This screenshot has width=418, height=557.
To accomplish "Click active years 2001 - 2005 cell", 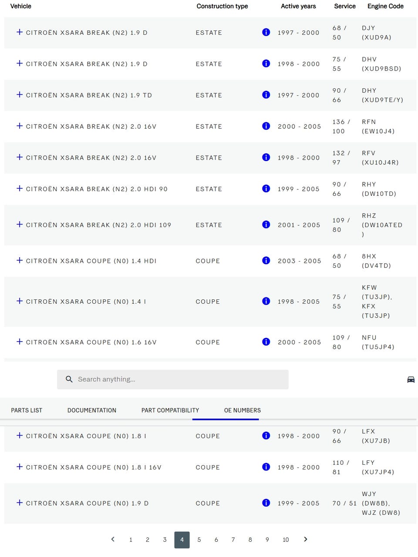I will 299,225.
